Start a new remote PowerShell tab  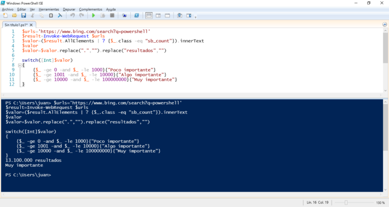point(124,16)
